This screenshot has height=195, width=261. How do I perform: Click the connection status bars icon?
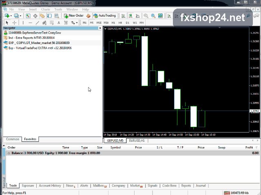click(x=227, y=193)
